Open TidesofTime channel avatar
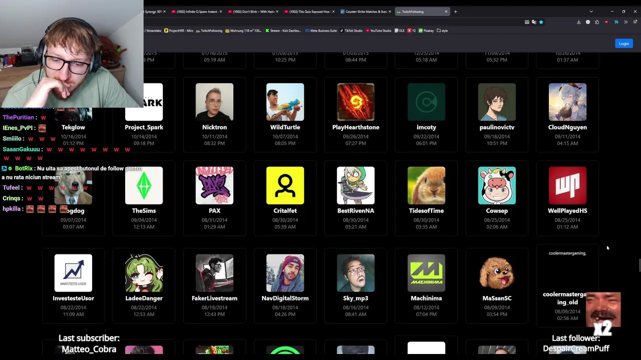Image resolution: width=641 pixels, height=360 pixels. tap(426, 185)
